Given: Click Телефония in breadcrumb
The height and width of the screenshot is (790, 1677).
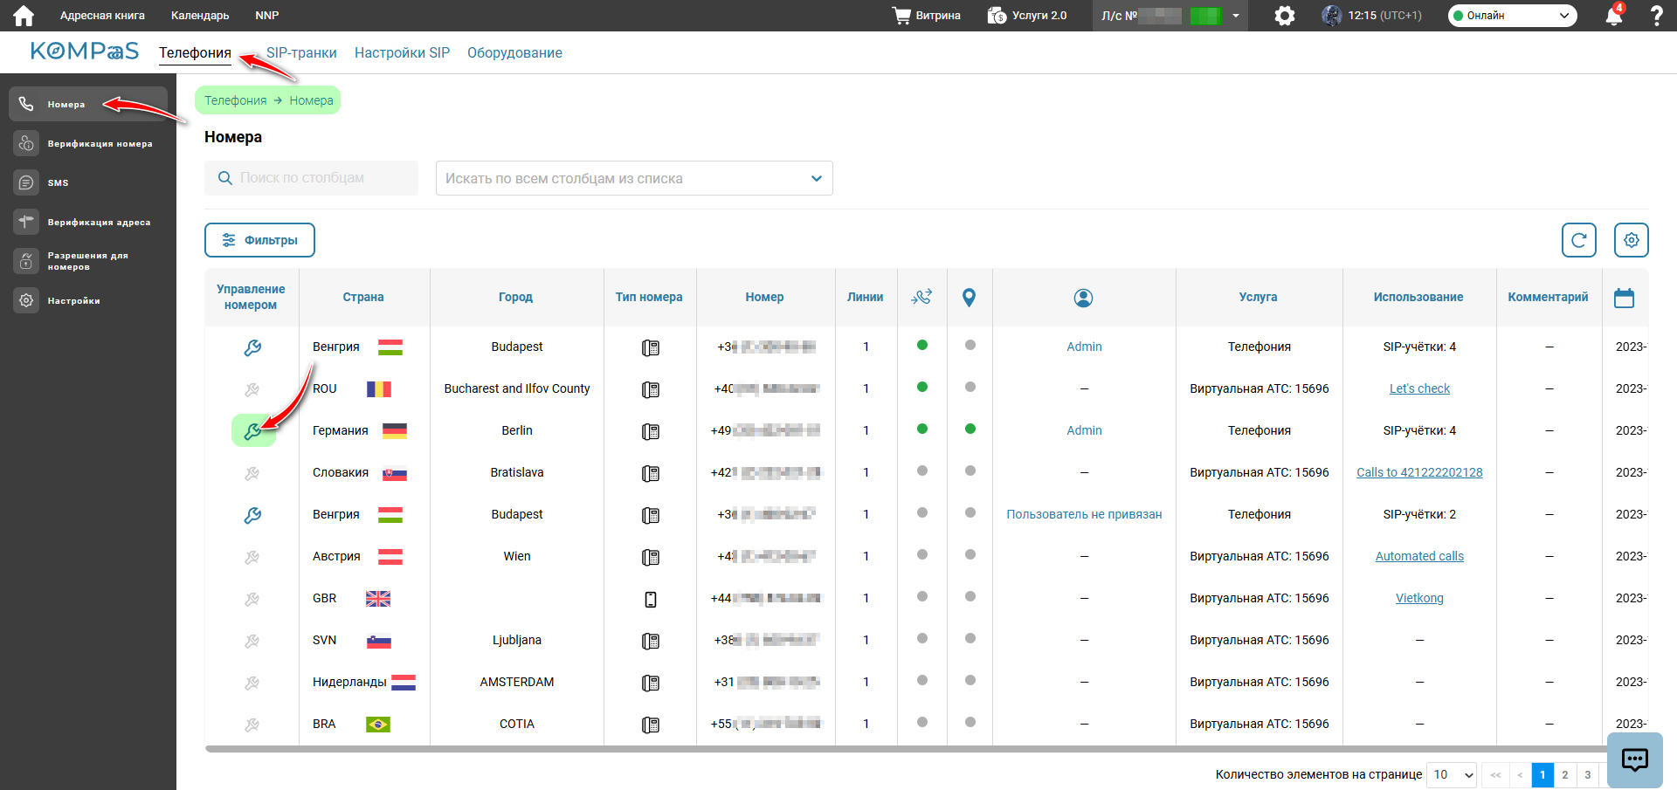Looking at the screenshot, I should click(x=235, y=100).
